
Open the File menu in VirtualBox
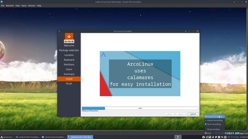tap(3, 6)
